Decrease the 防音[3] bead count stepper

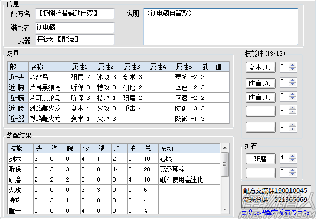tap(292, 84)
